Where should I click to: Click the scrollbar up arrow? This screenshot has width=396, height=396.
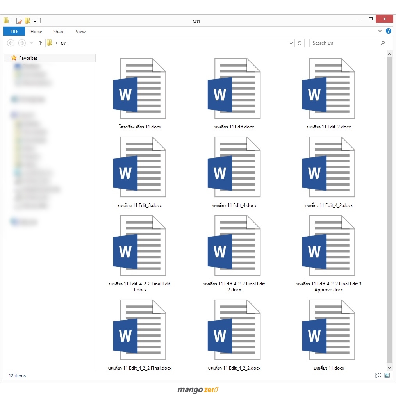[x=389, y=54]
